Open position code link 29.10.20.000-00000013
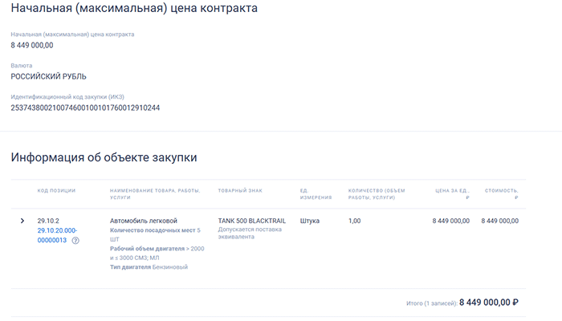 (x=56, y=234)
